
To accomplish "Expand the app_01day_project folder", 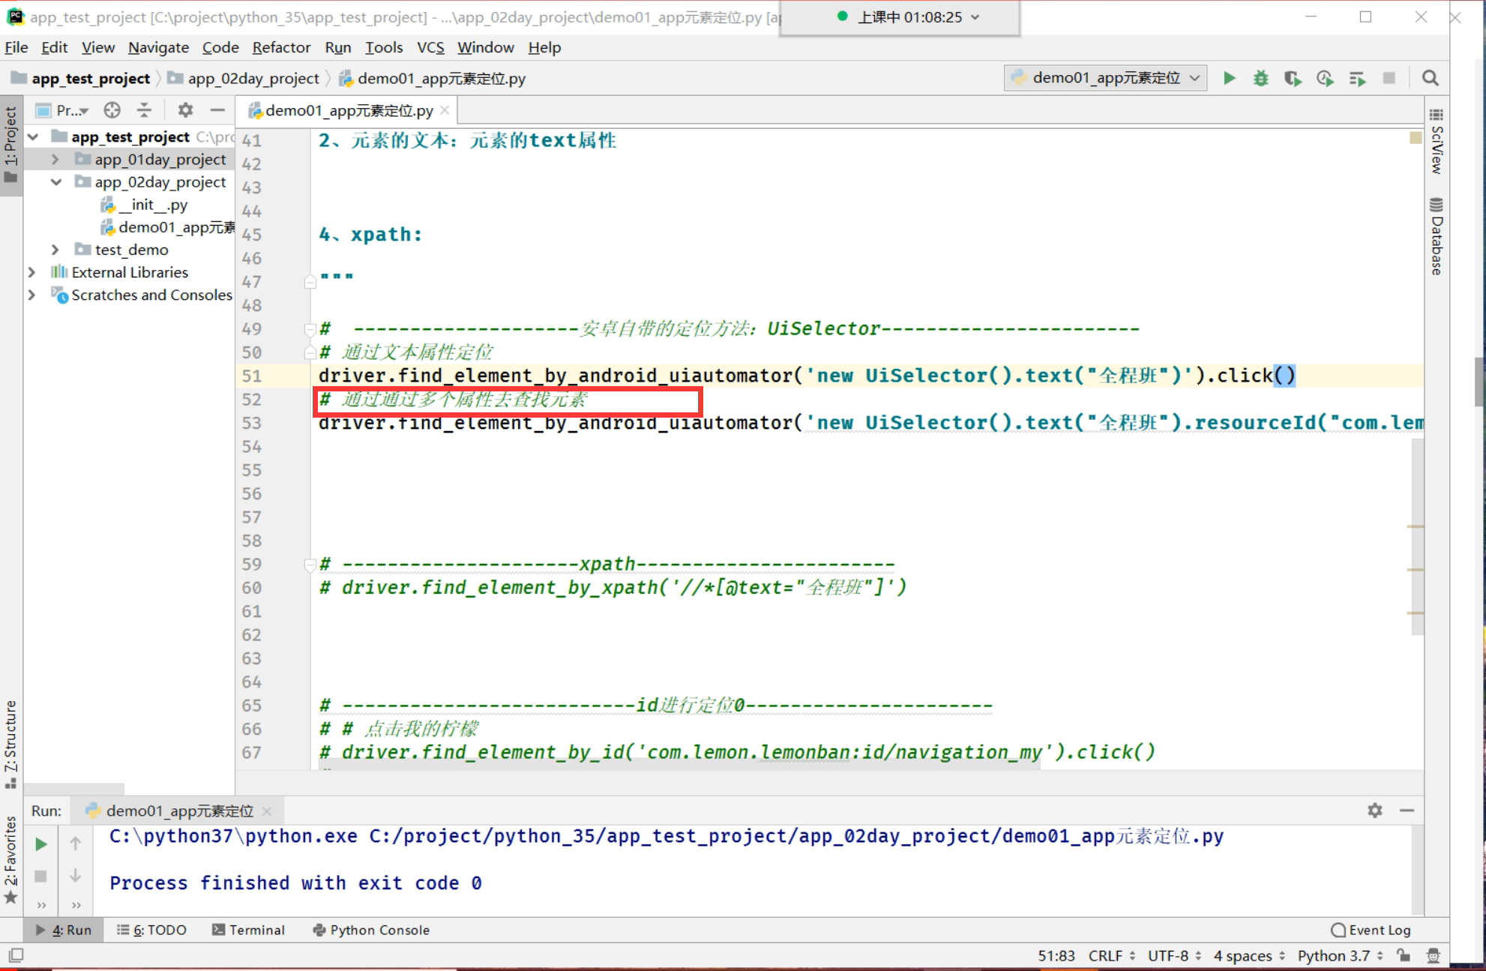I will [55, 159].
